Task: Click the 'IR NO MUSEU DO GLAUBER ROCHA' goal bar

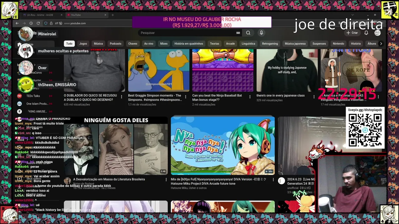Action: tap(202, 22)
